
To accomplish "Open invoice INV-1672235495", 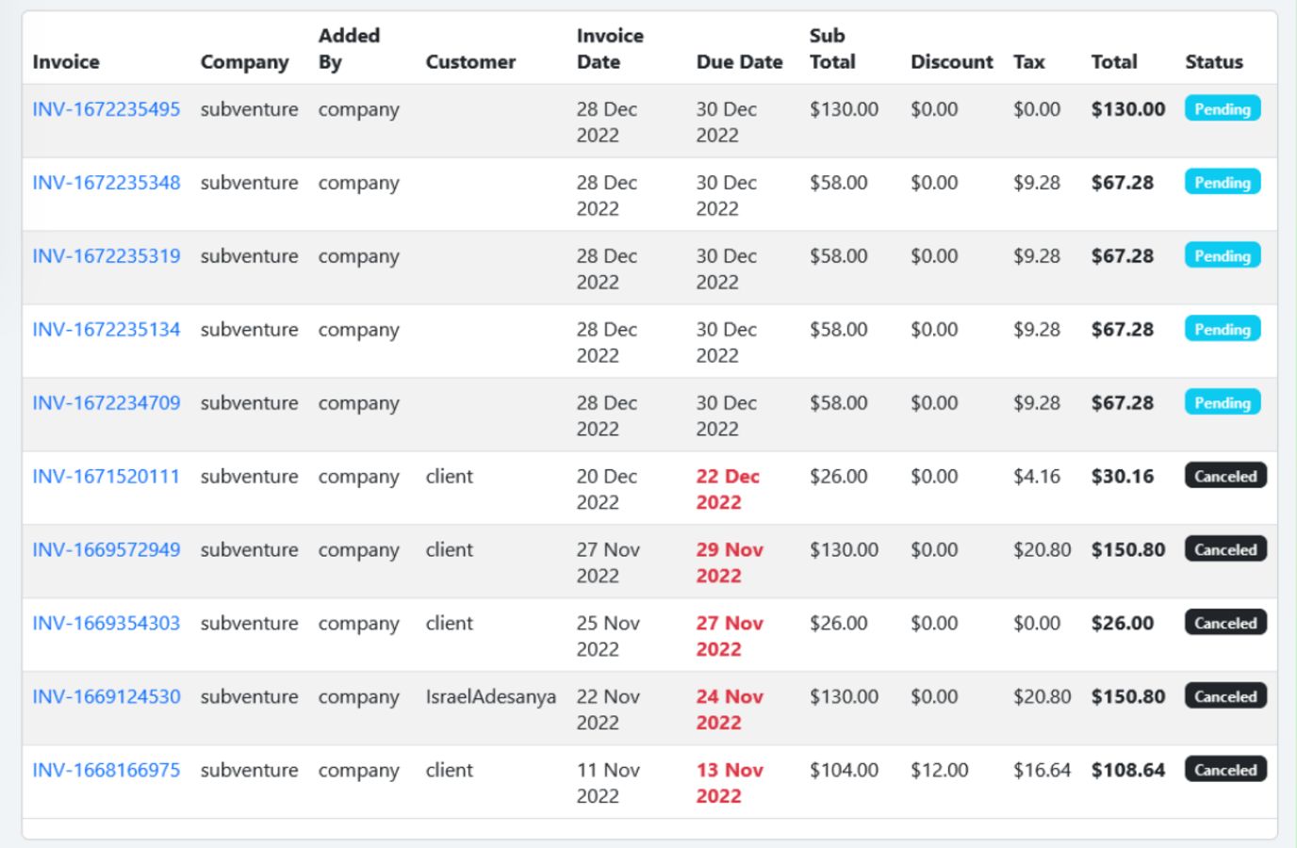I will point(106,109).
